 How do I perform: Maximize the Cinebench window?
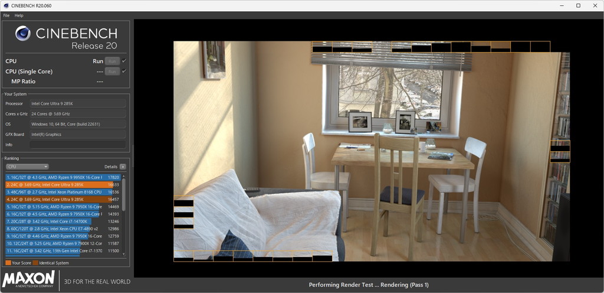point(578,5)
